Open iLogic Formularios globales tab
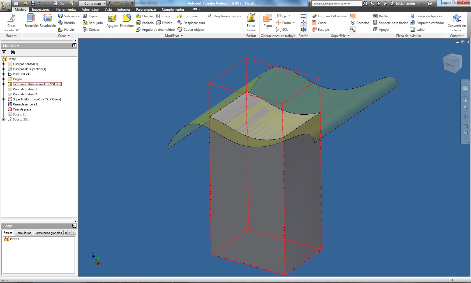The image size is (471, 283). click(48, 233)
